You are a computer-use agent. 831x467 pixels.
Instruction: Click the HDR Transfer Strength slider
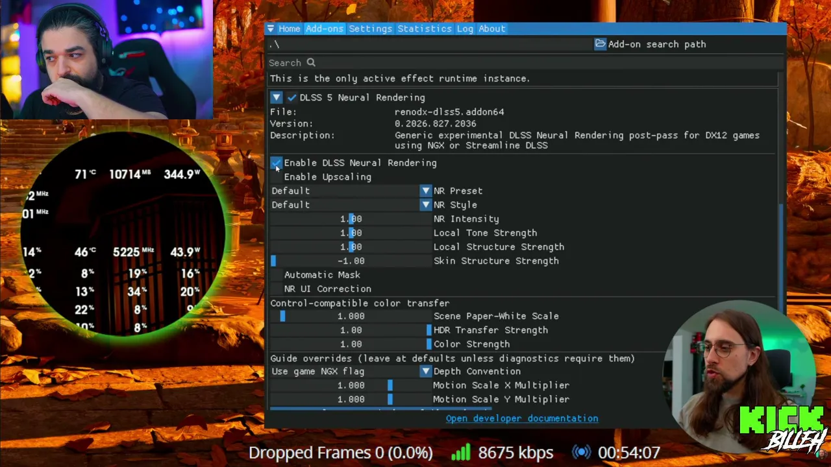[x=351, y=330]
